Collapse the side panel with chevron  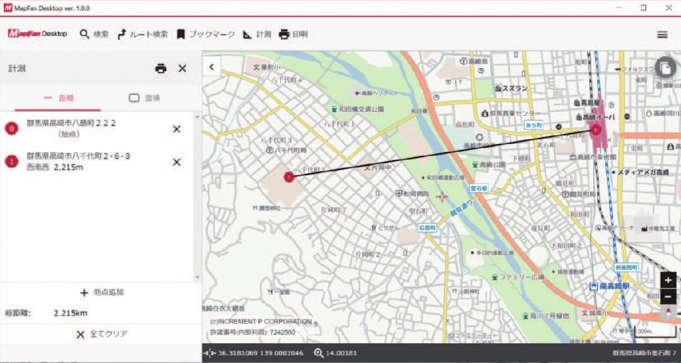coord(212,66)
